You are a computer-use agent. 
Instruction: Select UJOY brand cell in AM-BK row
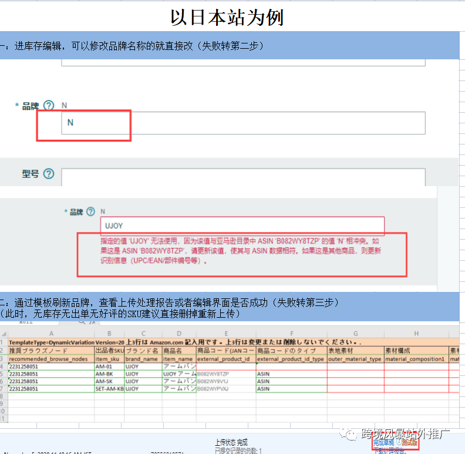tap(143, 374)
